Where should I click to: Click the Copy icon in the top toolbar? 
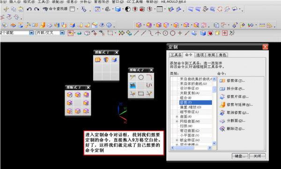[14, 9]
